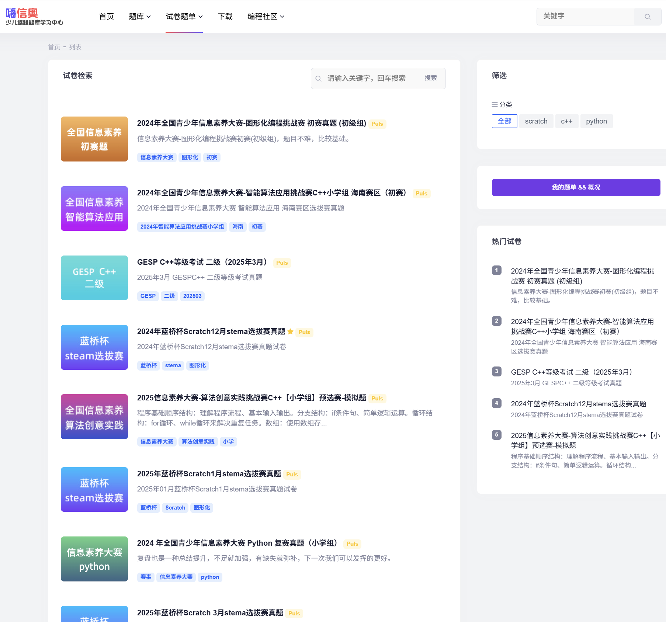
Task: Click the 分类 list icon
Action: pos(495,105)
